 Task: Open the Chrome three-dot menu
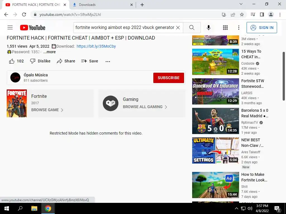(280, 14)
